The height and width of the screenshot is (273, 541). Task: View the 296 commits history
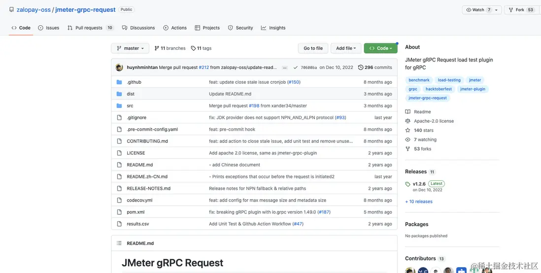pyautogui.click(x=375, y=68)
